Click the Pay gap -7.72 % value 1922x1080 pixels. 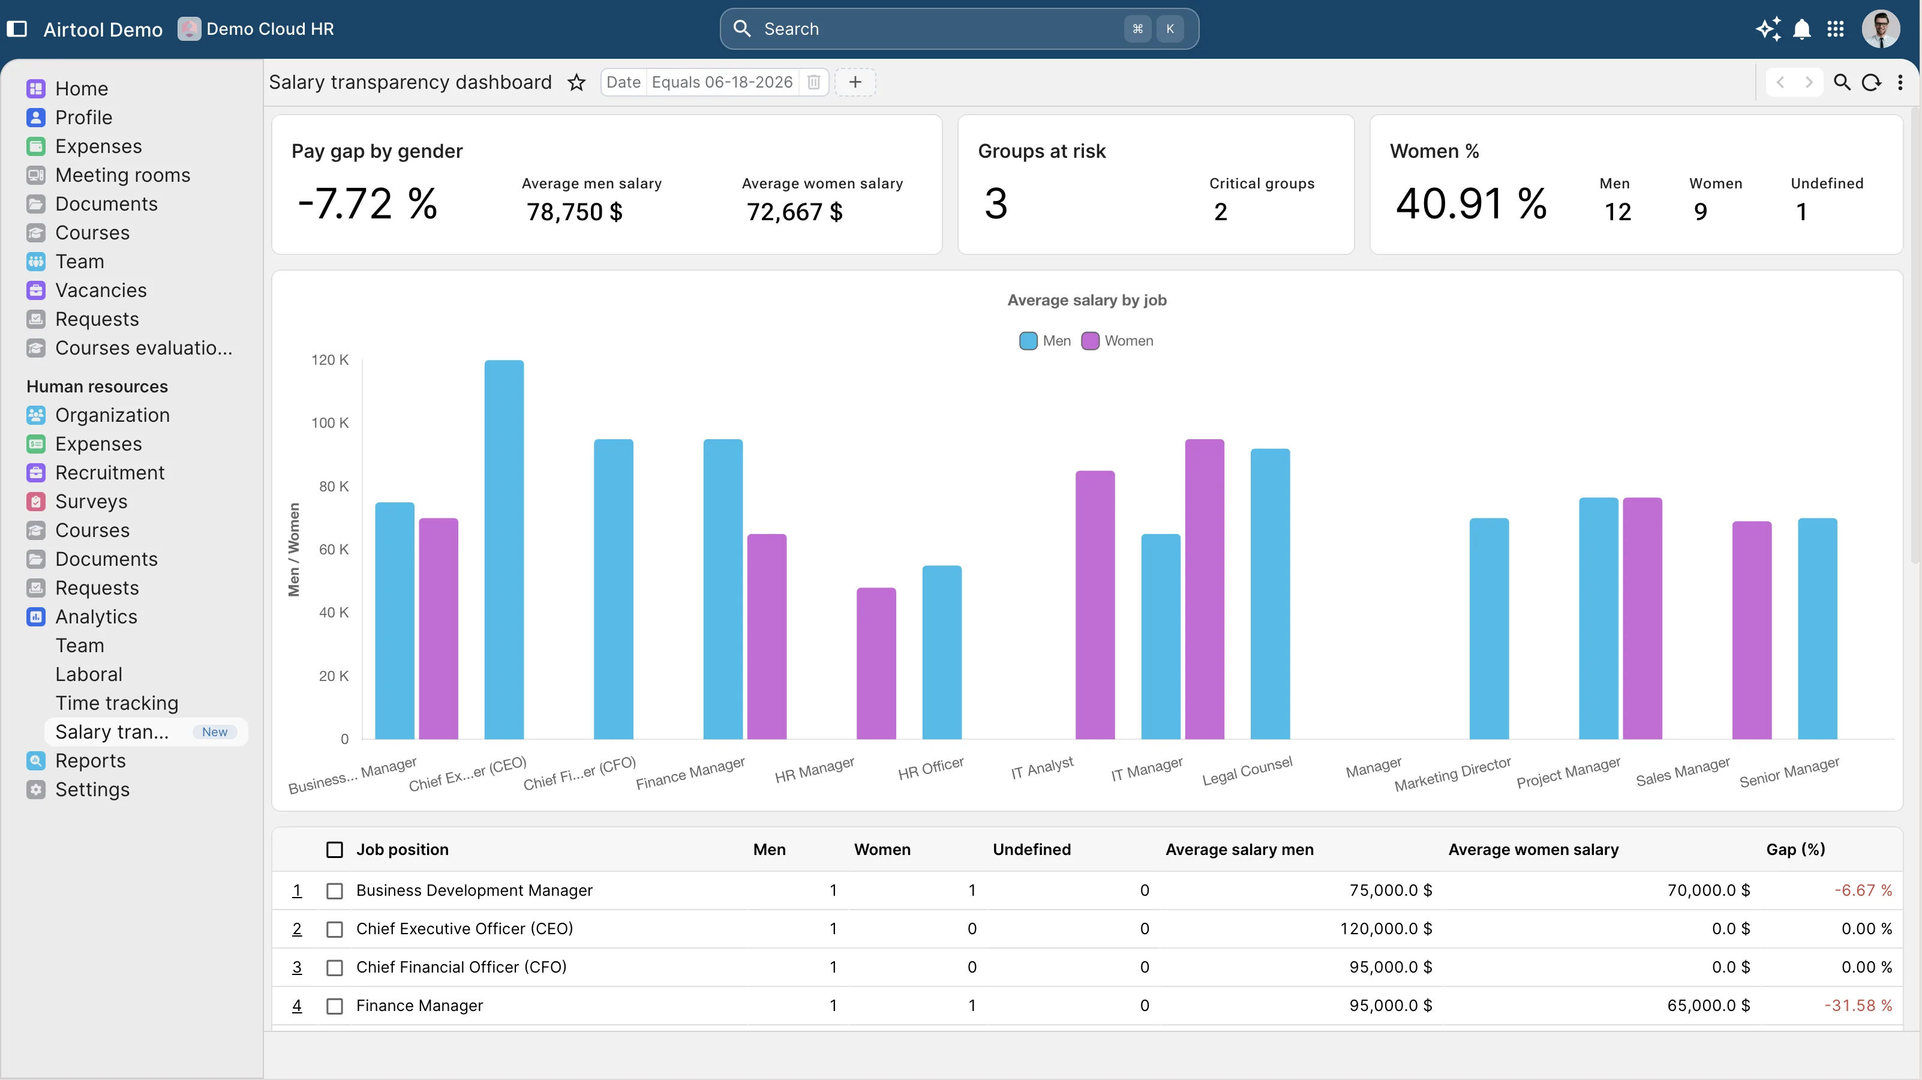[367, 204]
